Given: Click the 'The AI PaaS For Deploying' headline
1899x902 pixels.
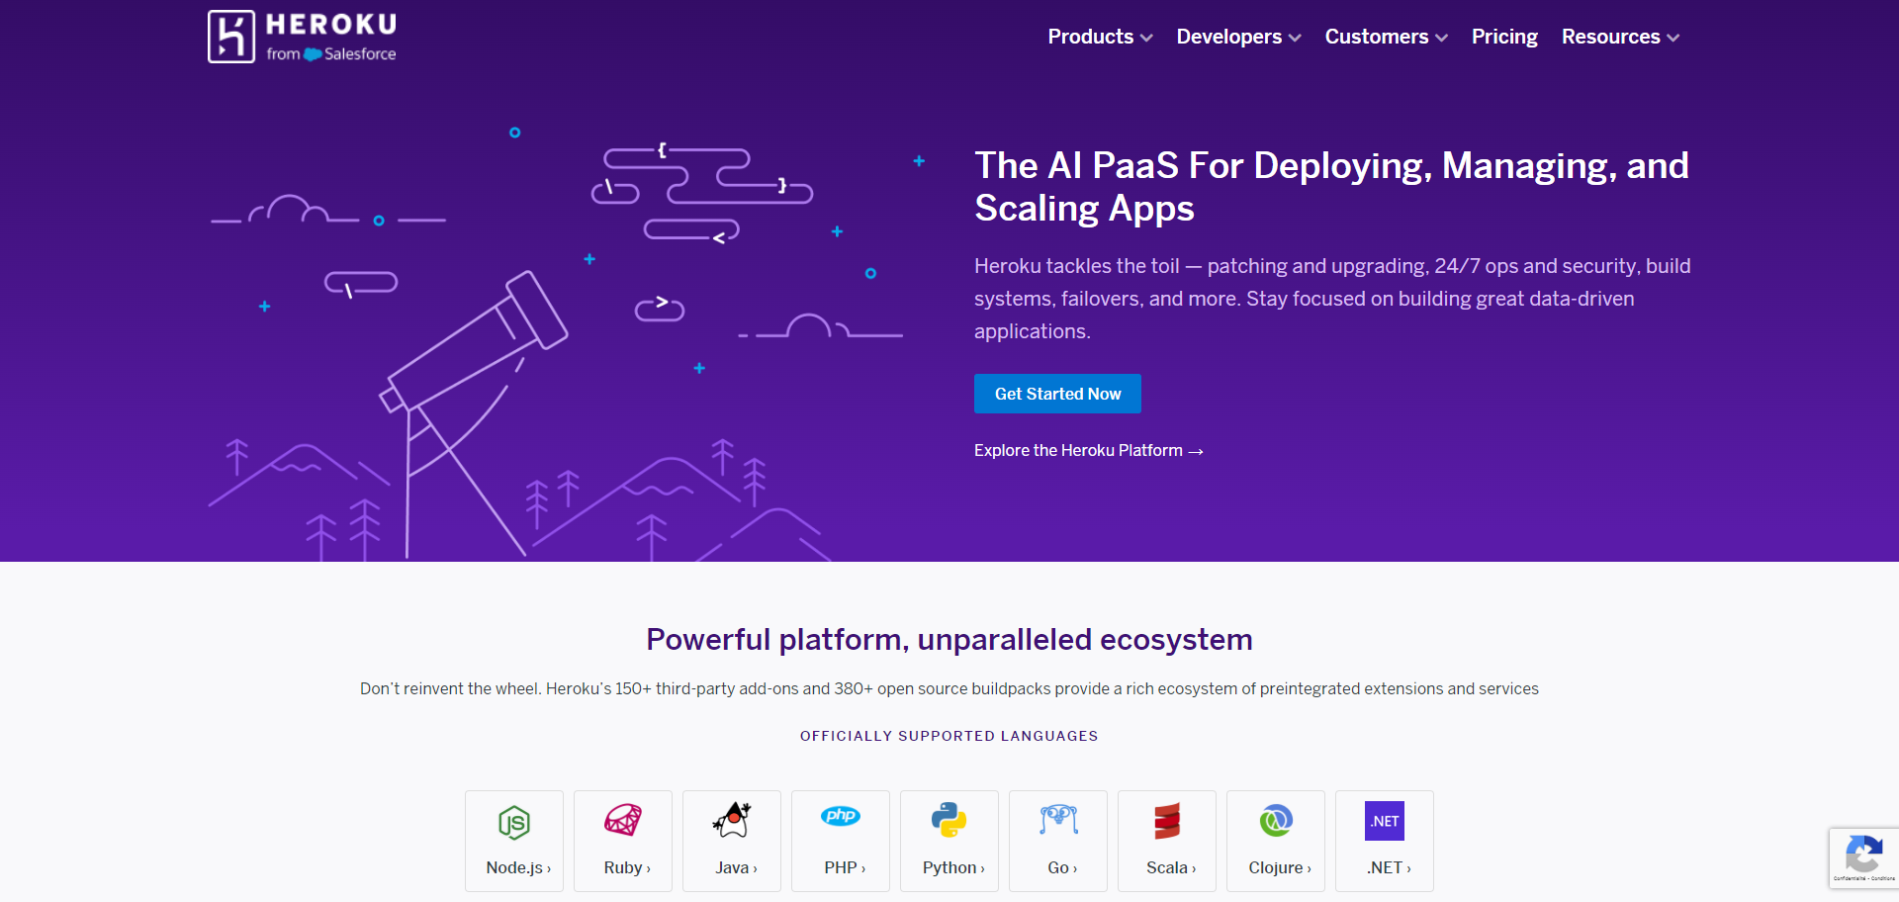Looking at the screenshot, I should (x=1331, y=187).
